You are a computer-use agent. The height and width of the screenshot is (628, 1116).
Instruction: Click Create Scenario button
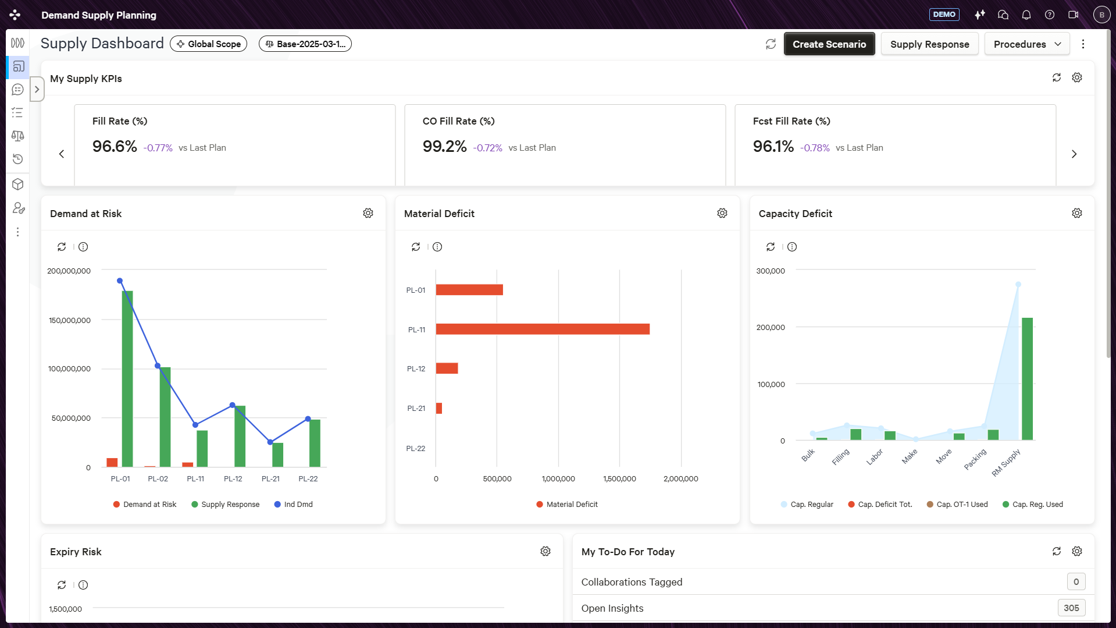pos(829,44)
